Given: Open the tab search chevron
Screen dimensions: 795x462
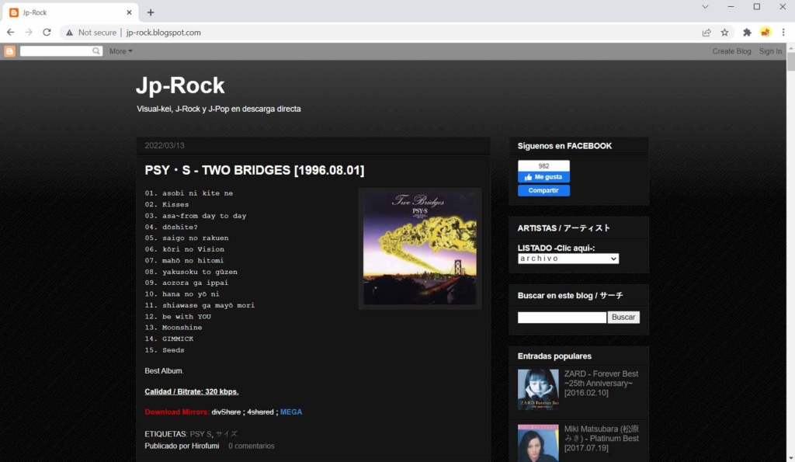Looking at the screenshot, I should point(705,6).
